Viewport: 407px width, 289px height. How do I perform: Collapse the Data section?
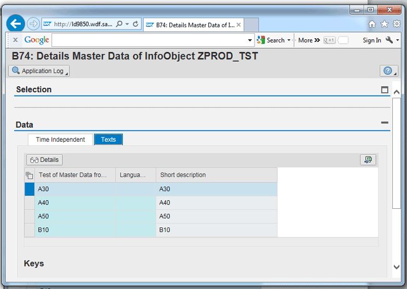(x=385, y=123)
